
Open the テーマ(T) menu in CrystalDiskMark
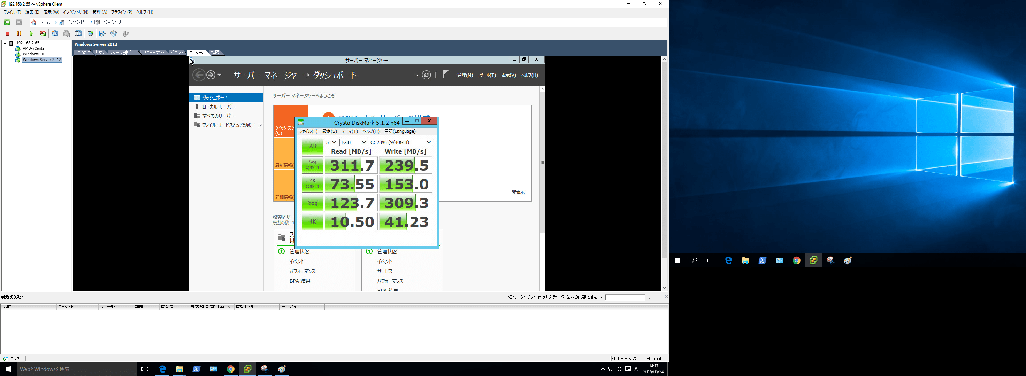coord(350,131)
